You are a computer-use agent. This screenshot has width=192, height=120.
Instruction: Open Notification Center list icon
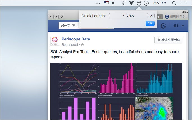pos(183,3)
